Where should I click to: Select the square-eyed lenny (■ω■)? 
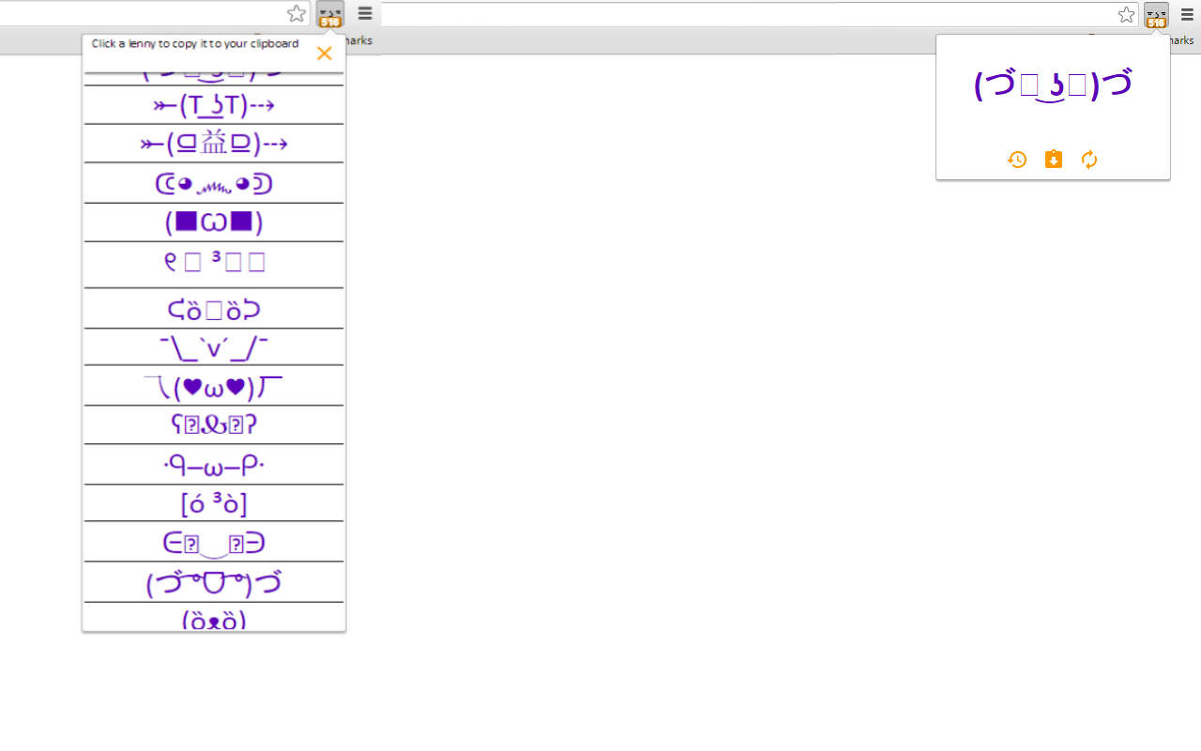pyautogui.click(x=213, y=222)
